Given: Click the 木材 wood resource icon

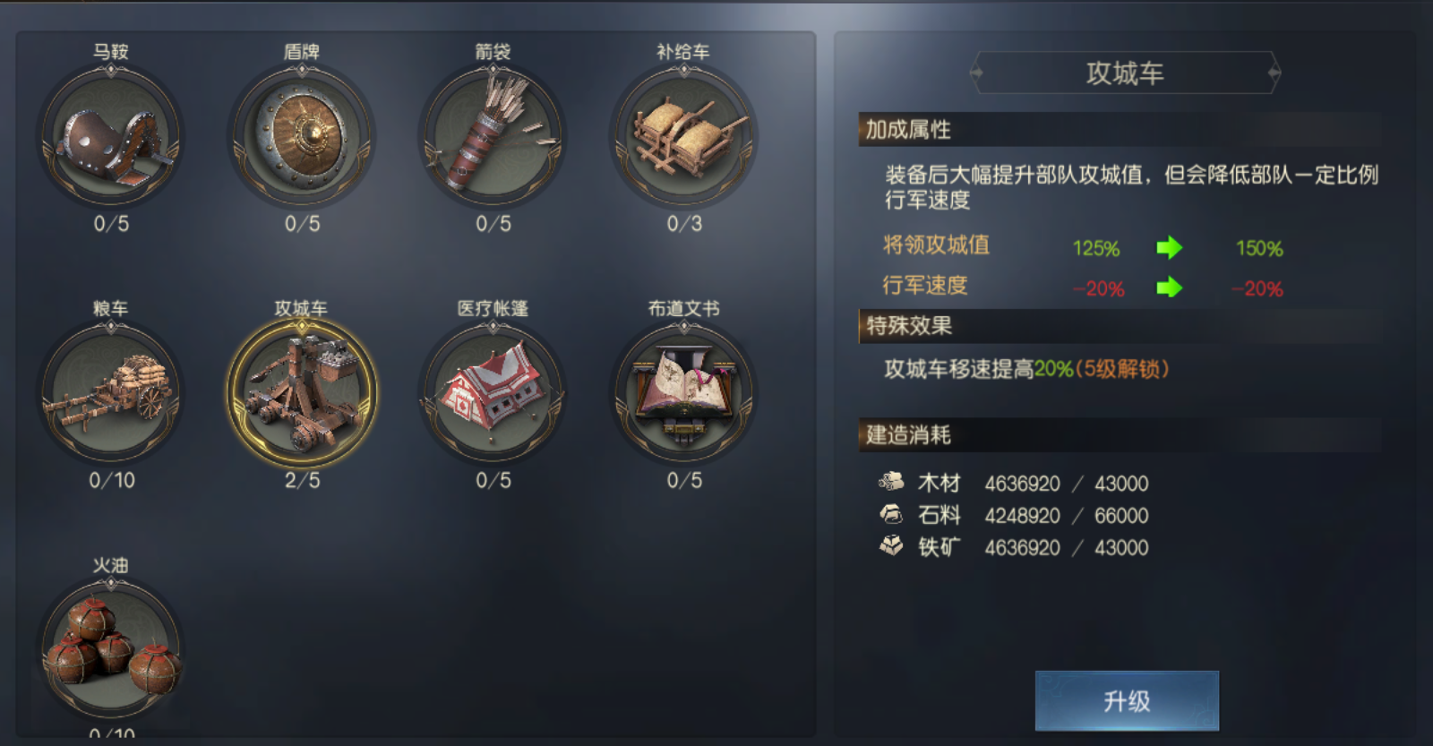Looking at the screenshot, I should (891, 482).
